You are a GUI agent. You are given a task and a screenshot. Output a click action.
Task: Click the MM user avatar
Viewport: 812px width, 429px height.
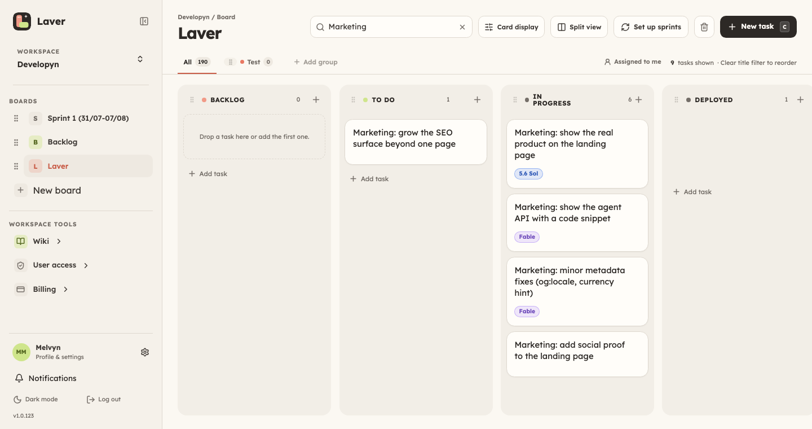click(21, 352)
